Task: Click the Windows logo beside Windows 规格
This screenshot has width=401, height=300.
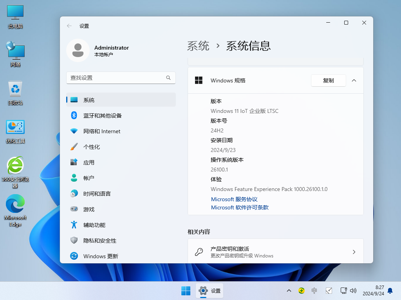Action: click(199, 80)
